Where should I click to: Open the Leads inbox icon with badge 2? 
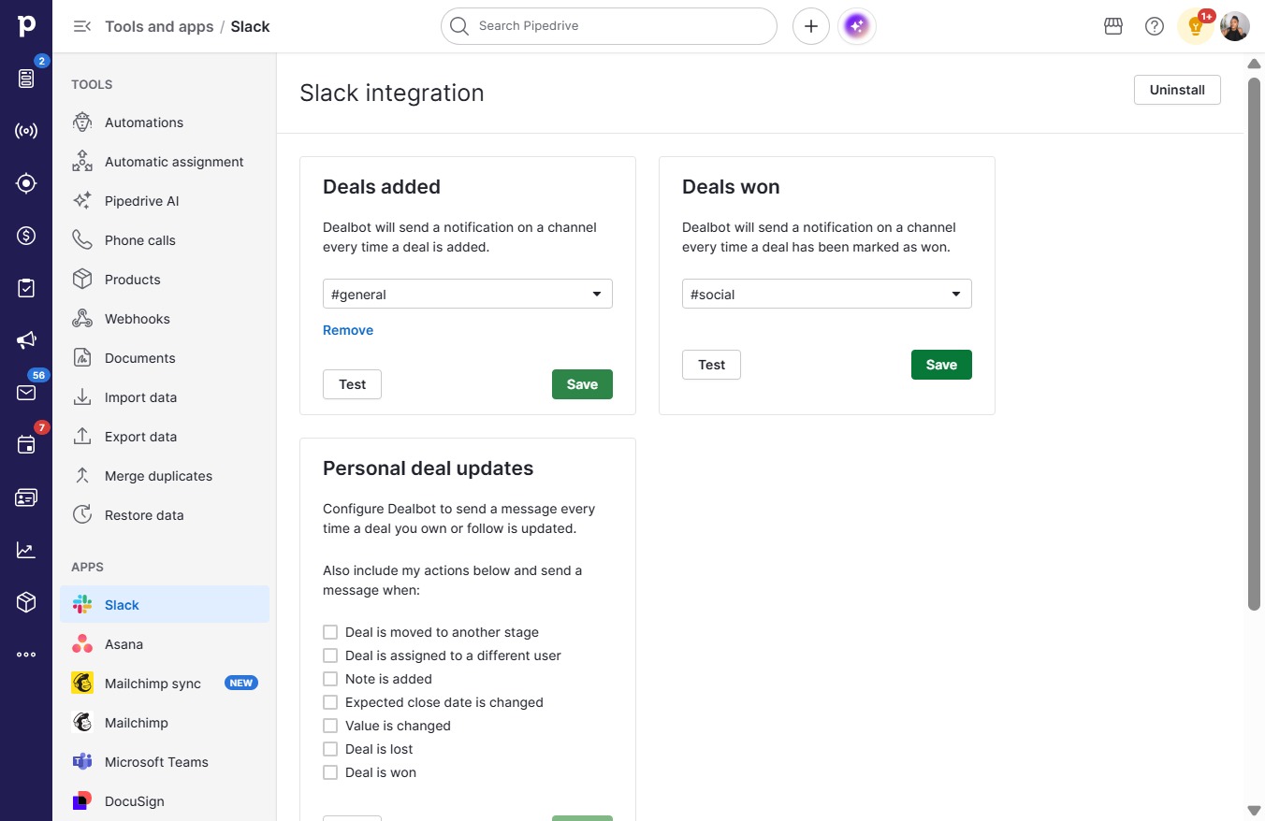point(26,79)
